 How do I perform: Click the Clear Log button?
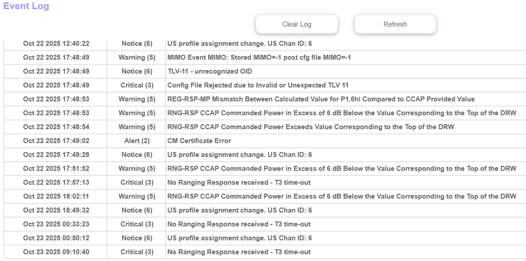click(296, 24)
